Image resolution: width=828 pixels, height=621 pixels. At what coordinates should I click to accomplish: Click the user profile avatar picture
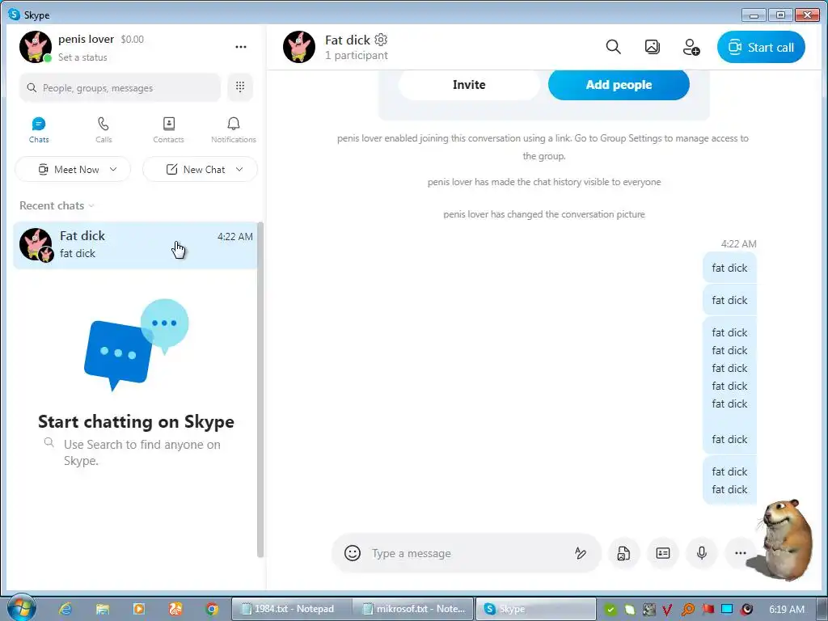click(36, 46)
